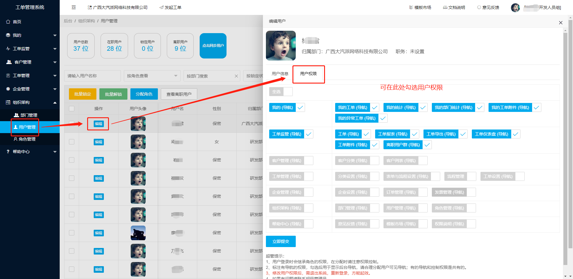Click the 分配角色 button
573x279 pixels.
pyautogui.click(x=144, y=94)
